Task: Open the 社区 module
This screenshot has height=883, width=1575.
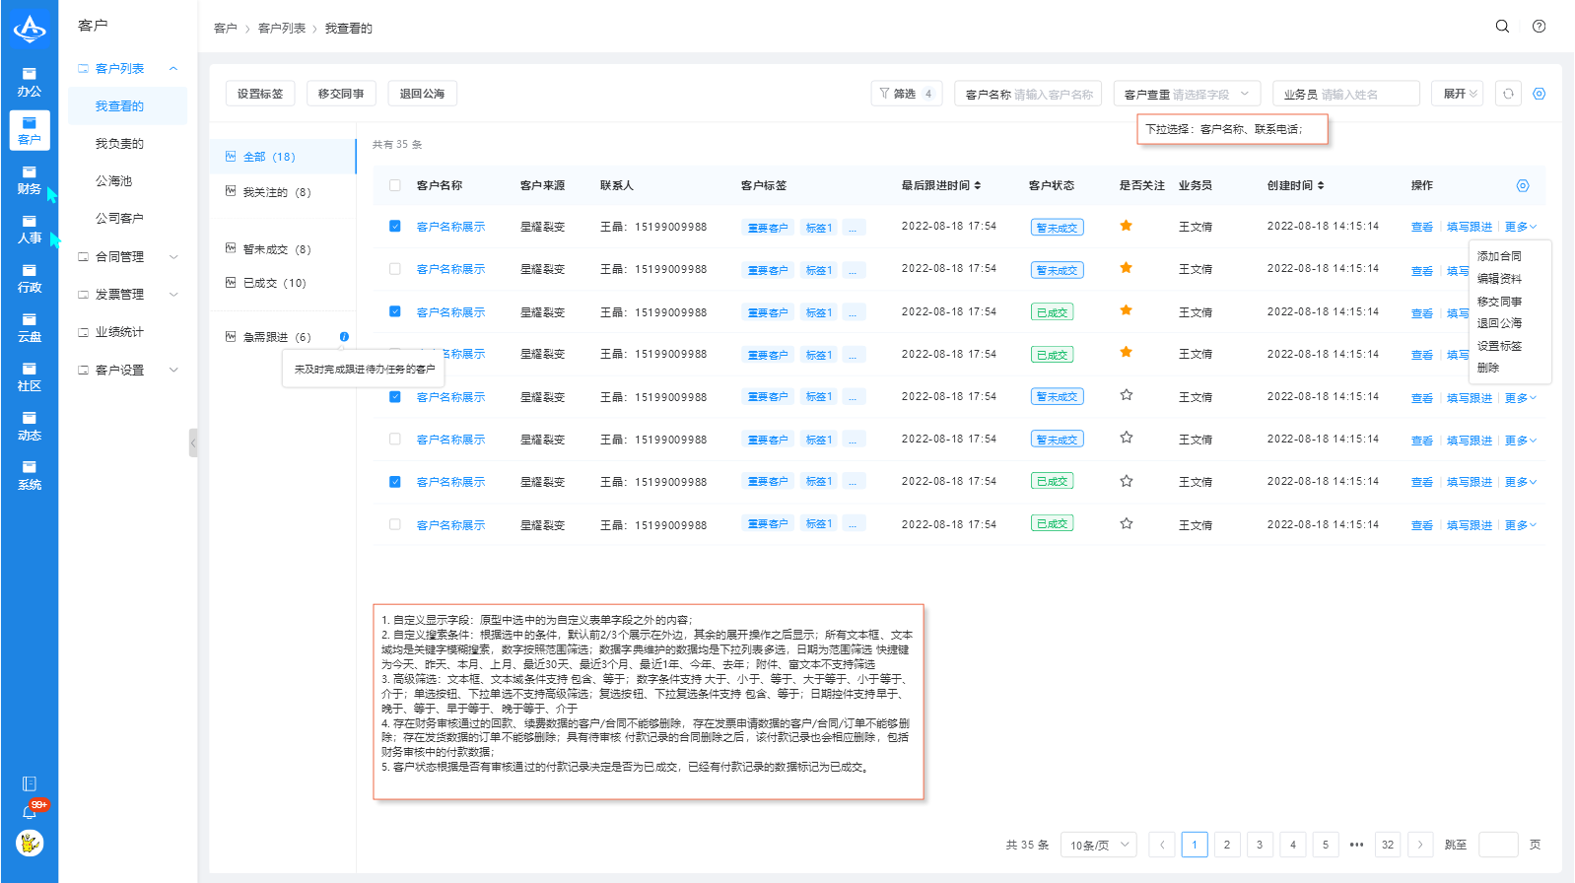Action: pyautogui.click(x=30, y=377)
